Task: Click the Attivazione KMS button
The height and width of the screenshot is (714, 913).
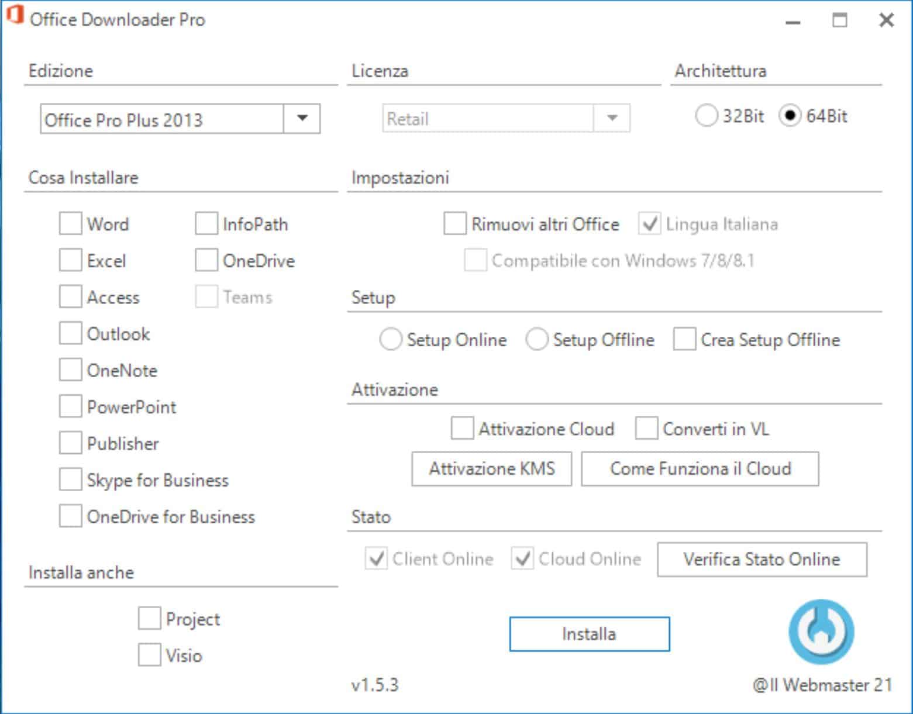Action: tap(491, 469)
